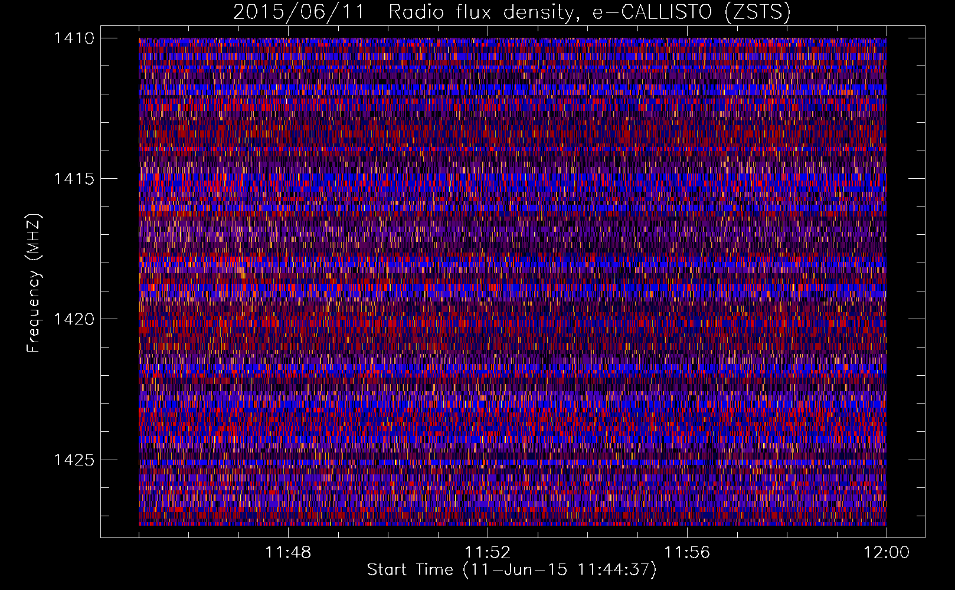
Task: Click the 1410 frequency tick label
Action: (x=74, y=38)
